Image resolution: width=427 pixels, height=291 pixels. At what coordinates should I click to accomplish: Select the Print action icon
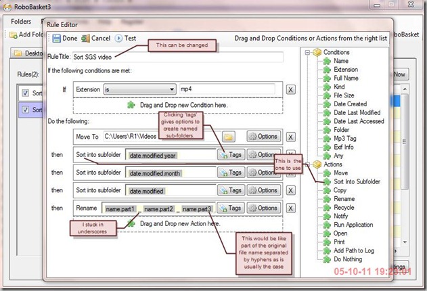point(327,242)
